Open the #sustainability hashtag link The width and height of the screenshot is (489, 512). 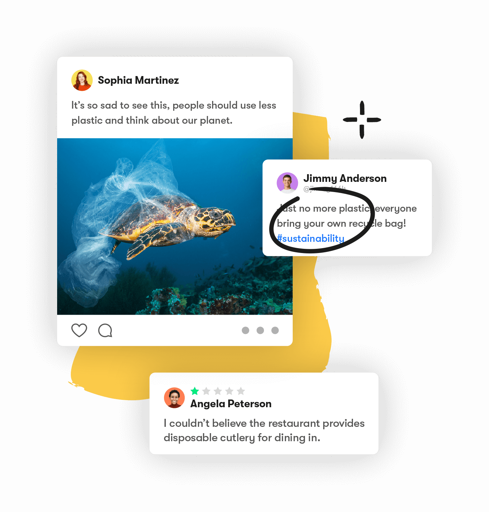[311, 239]
